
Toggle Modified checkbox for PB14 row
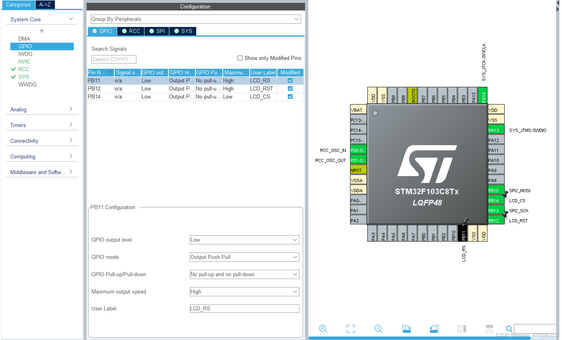point(290,96)
